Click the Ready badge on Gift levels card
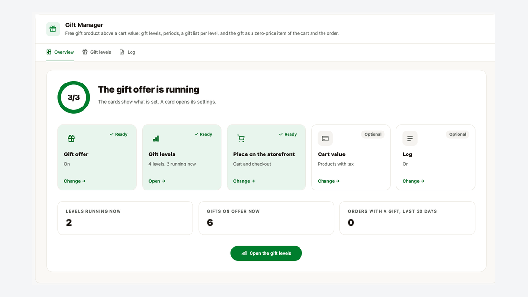This screenshot has height=297, width=528. point(204,134)
